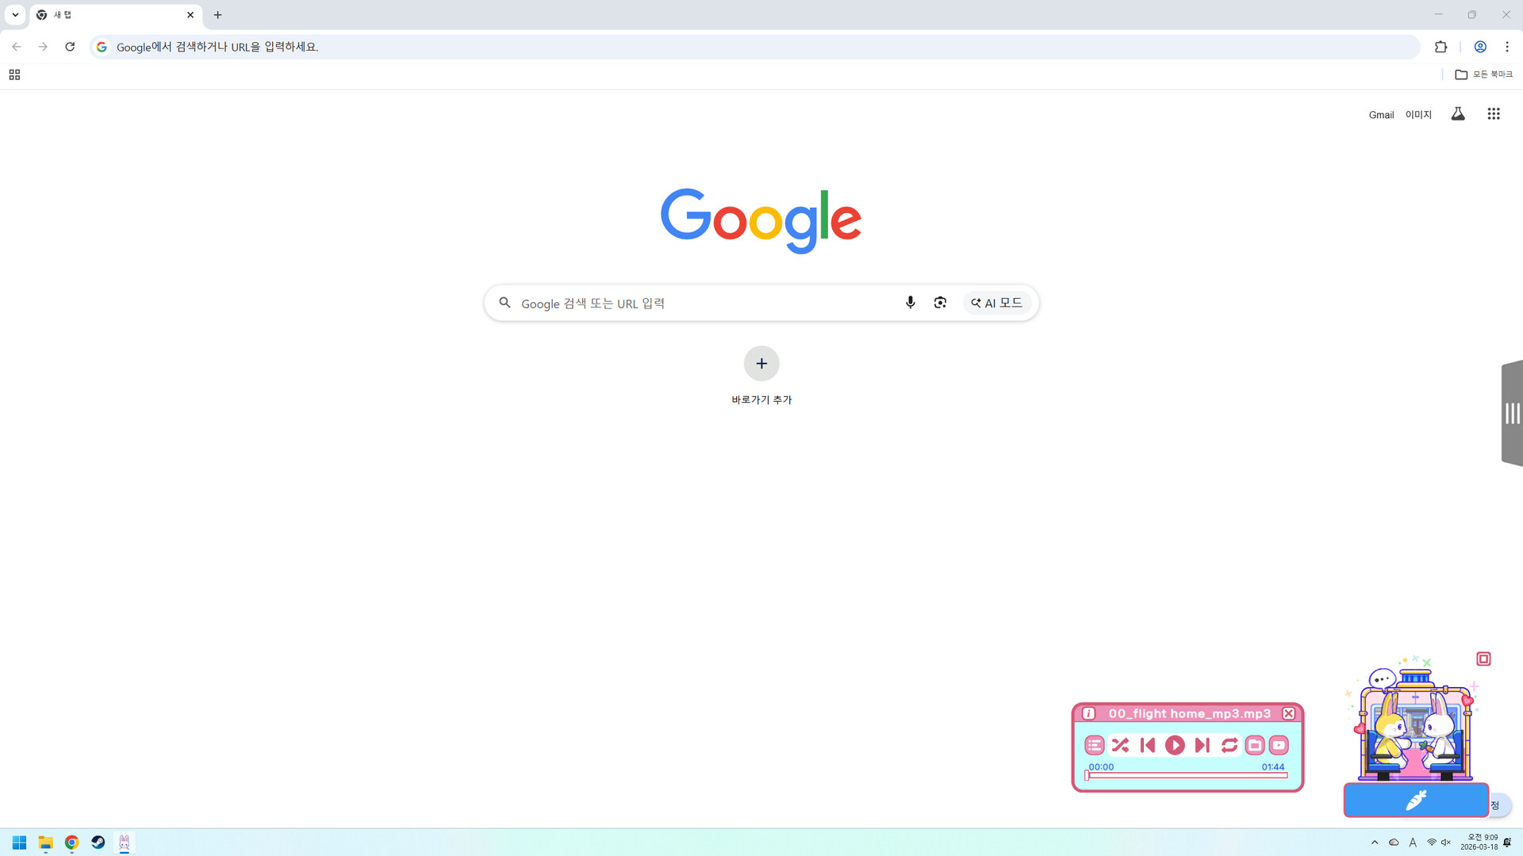The width and height of the screenshot is (1523, 856).
Task: Open Chrome three-dot menu
Action: (x=1507, y=47)
